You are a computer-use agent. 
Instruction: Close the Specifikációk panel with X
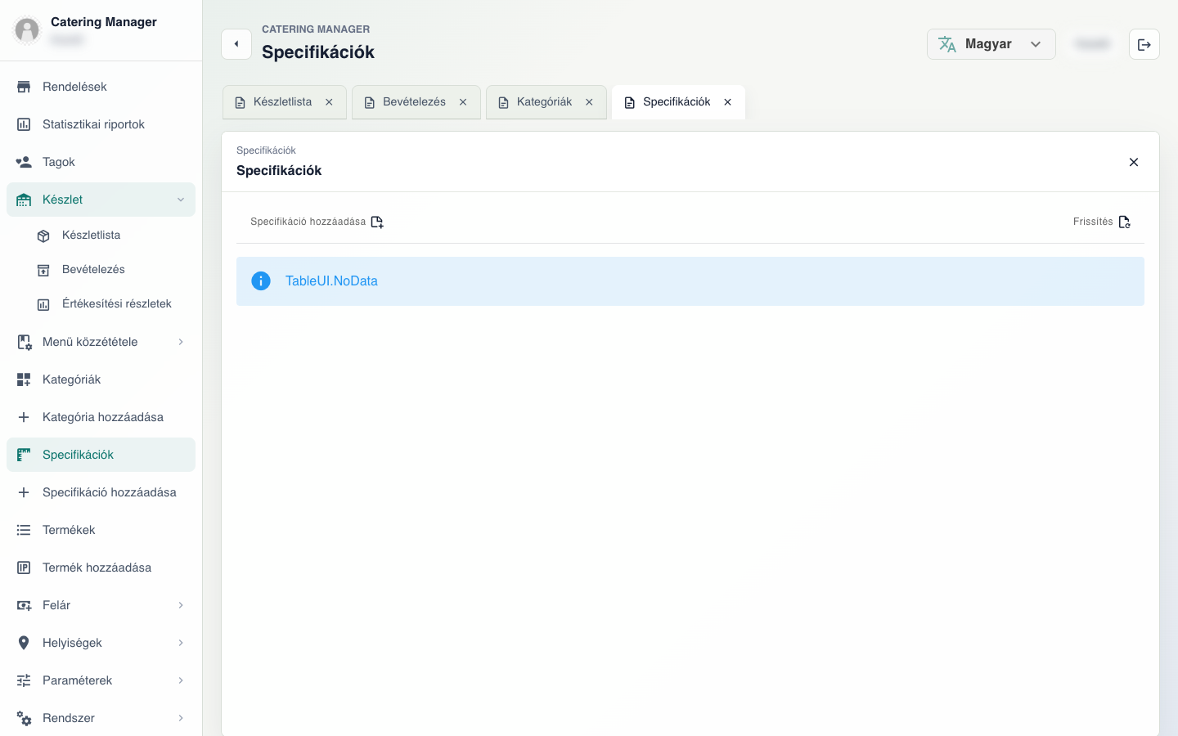click(1134, 162)
